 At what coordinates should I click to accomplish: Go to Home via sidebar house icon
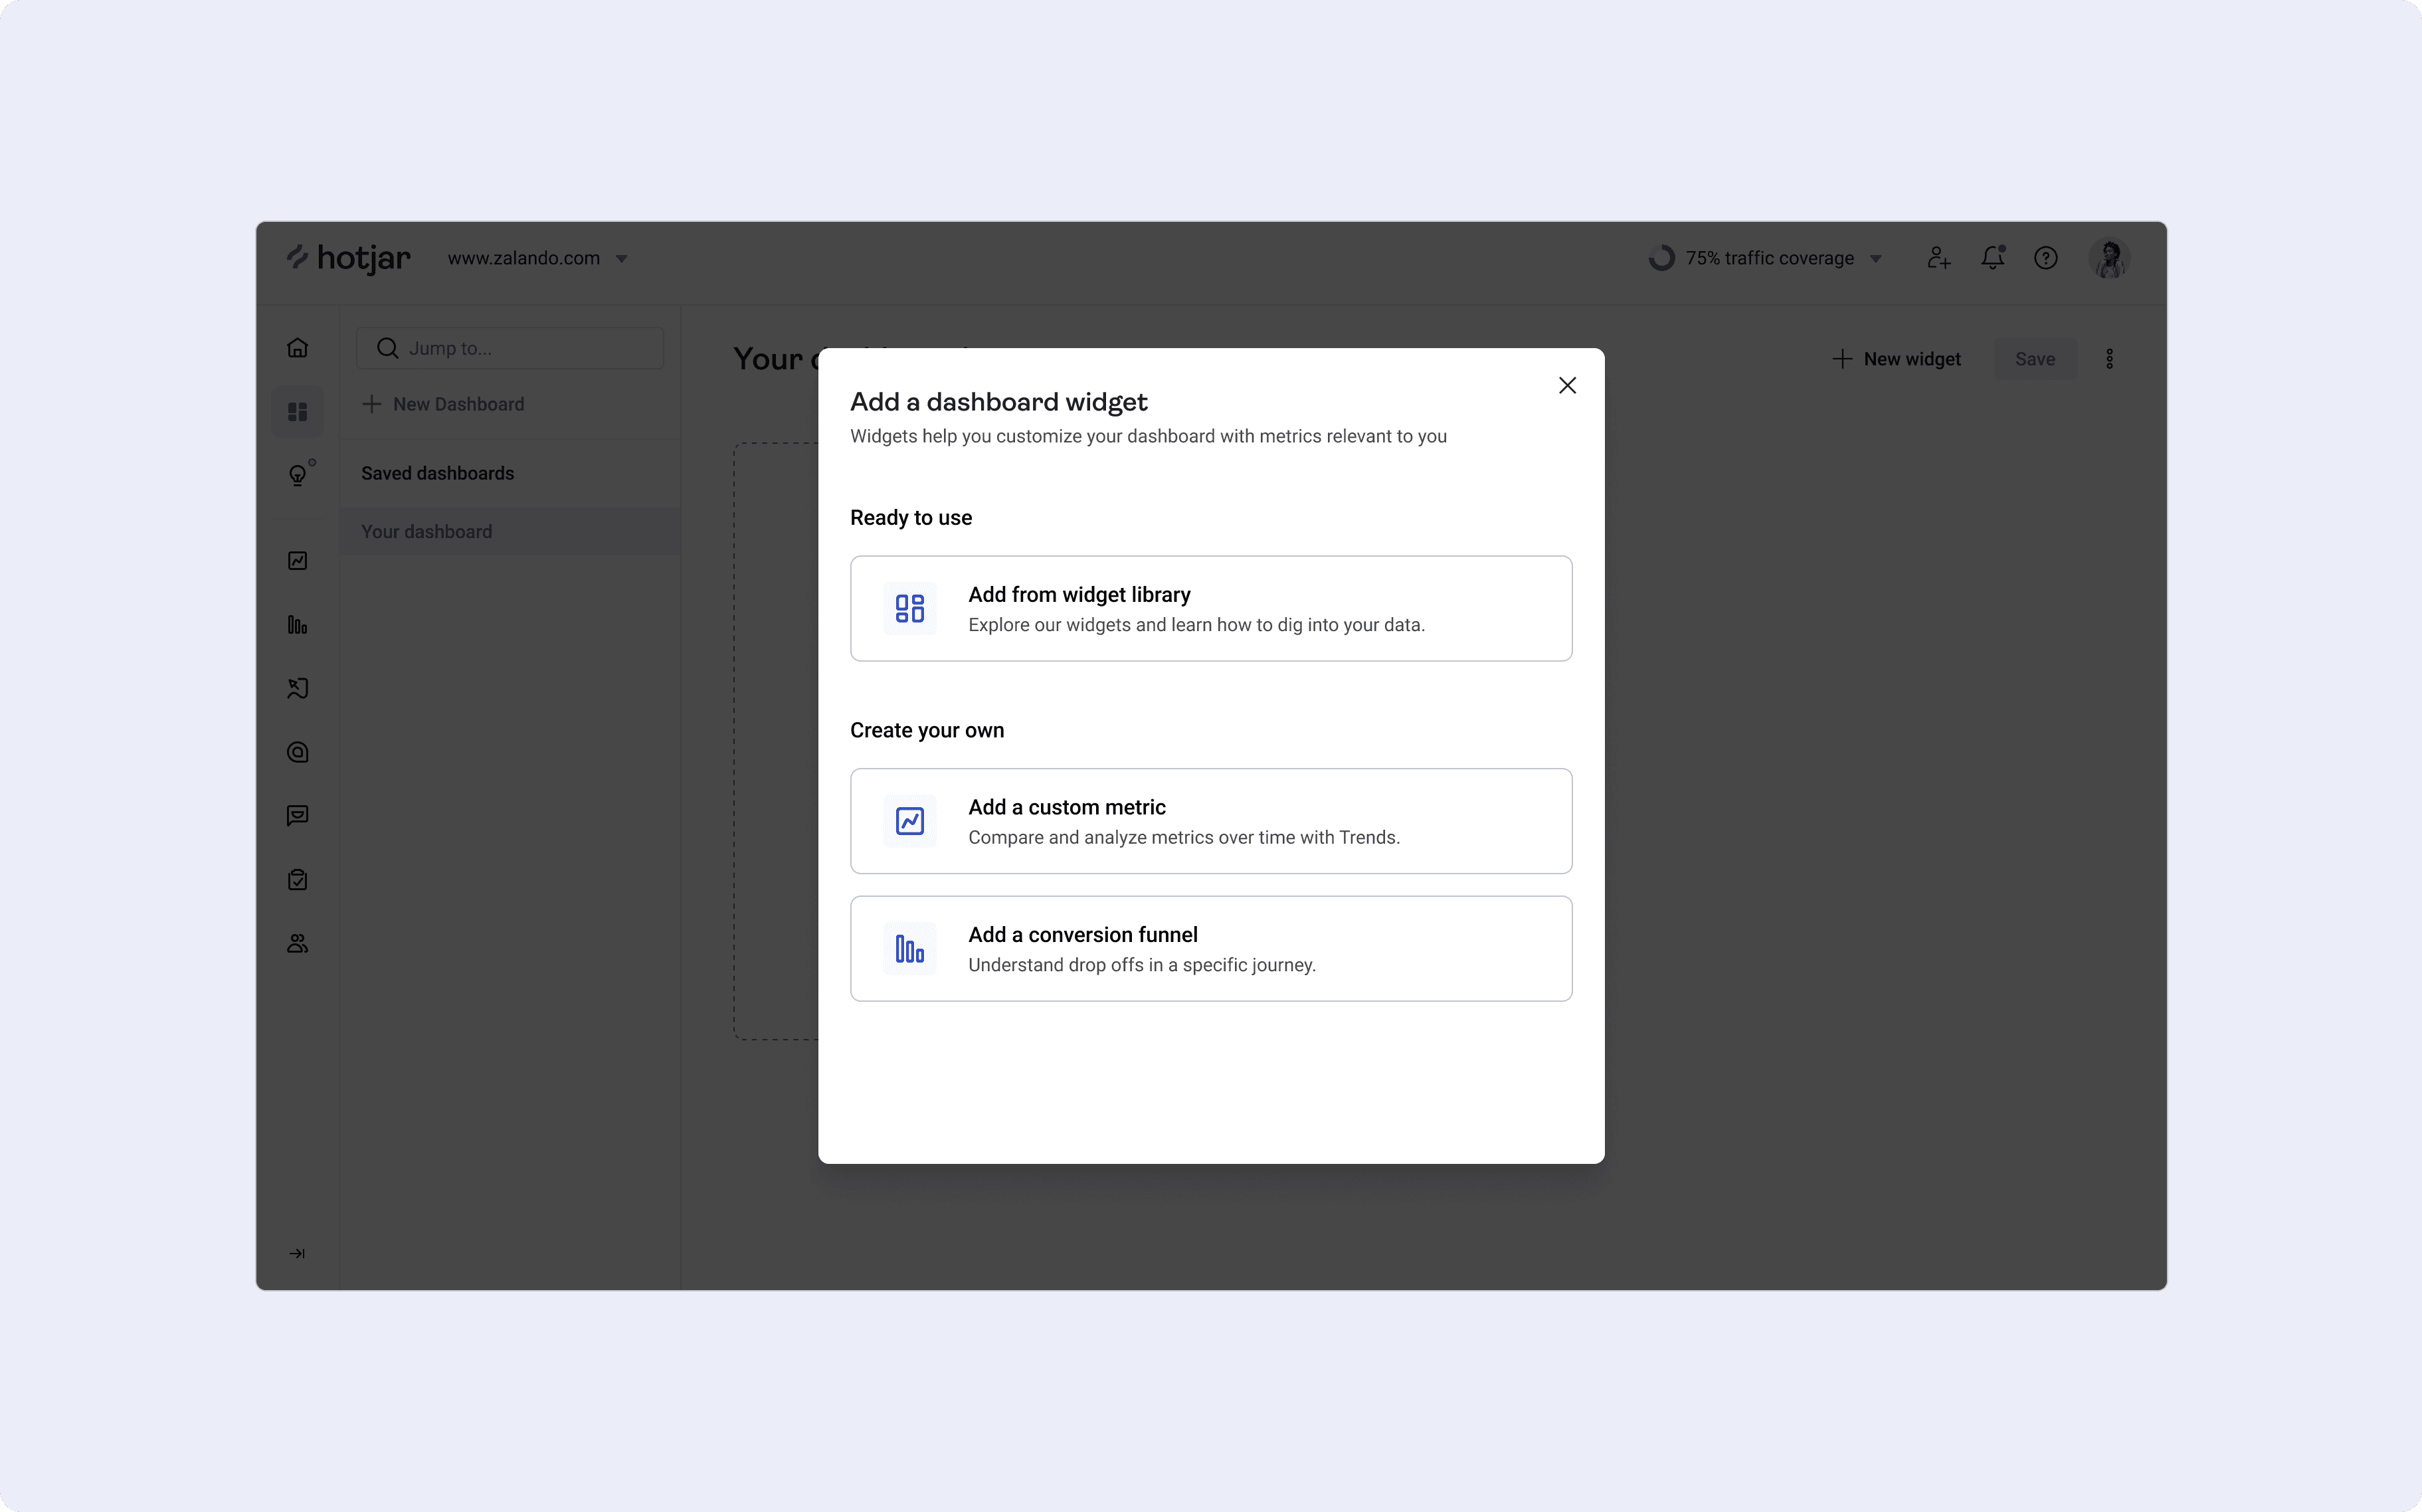[298, 348]
